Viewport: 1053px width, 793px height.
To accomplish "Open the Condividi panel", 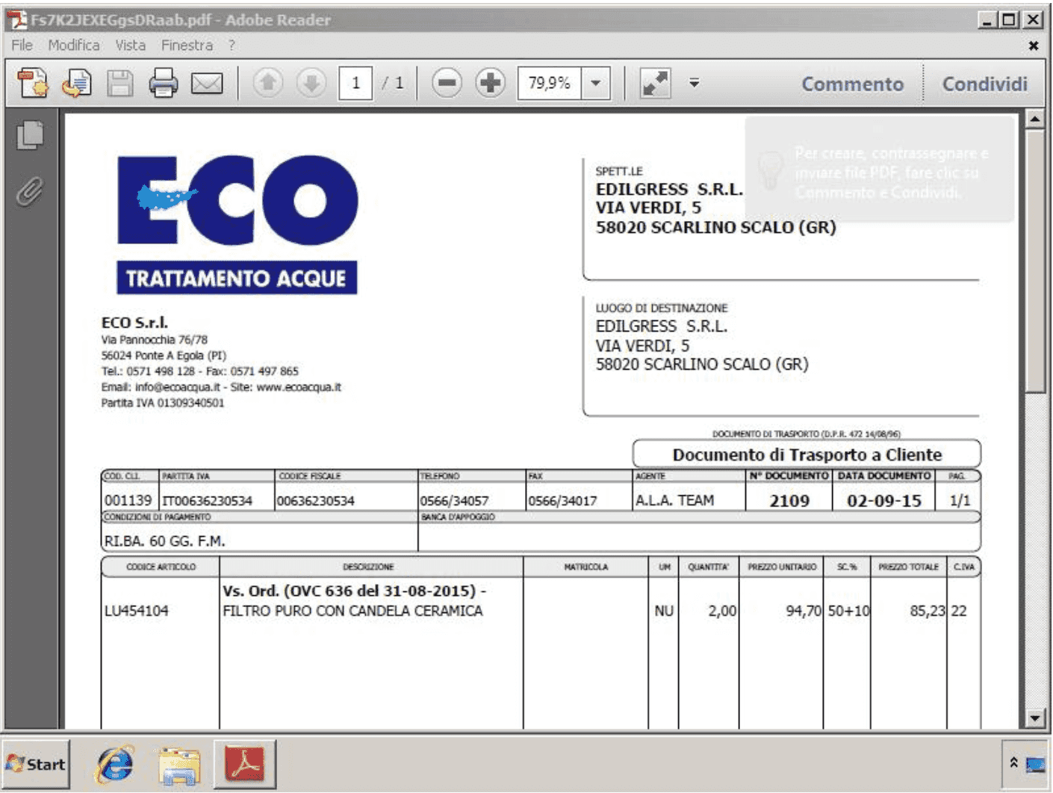I will [x=984, y=84].
